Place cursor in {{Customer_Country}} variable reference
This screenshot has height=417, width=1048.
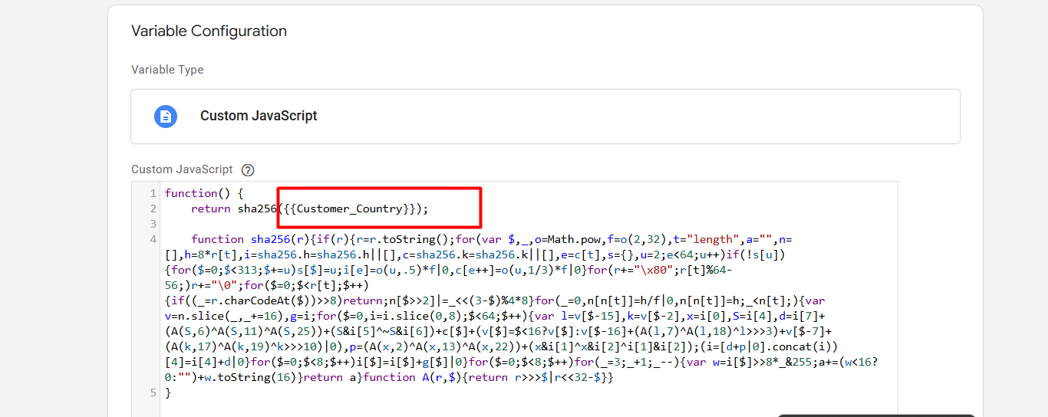(x=350, y=208)
